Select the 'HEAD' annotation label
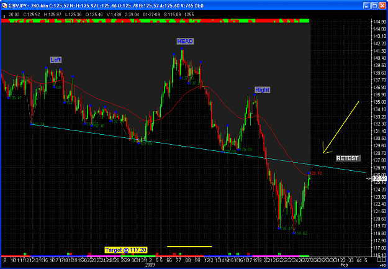This screenshot has width=388, height=269. (x=185, y=42)
